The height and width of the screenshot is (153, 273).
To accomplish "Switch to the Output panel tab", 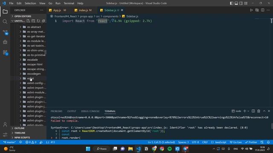I will click(72, 111).
